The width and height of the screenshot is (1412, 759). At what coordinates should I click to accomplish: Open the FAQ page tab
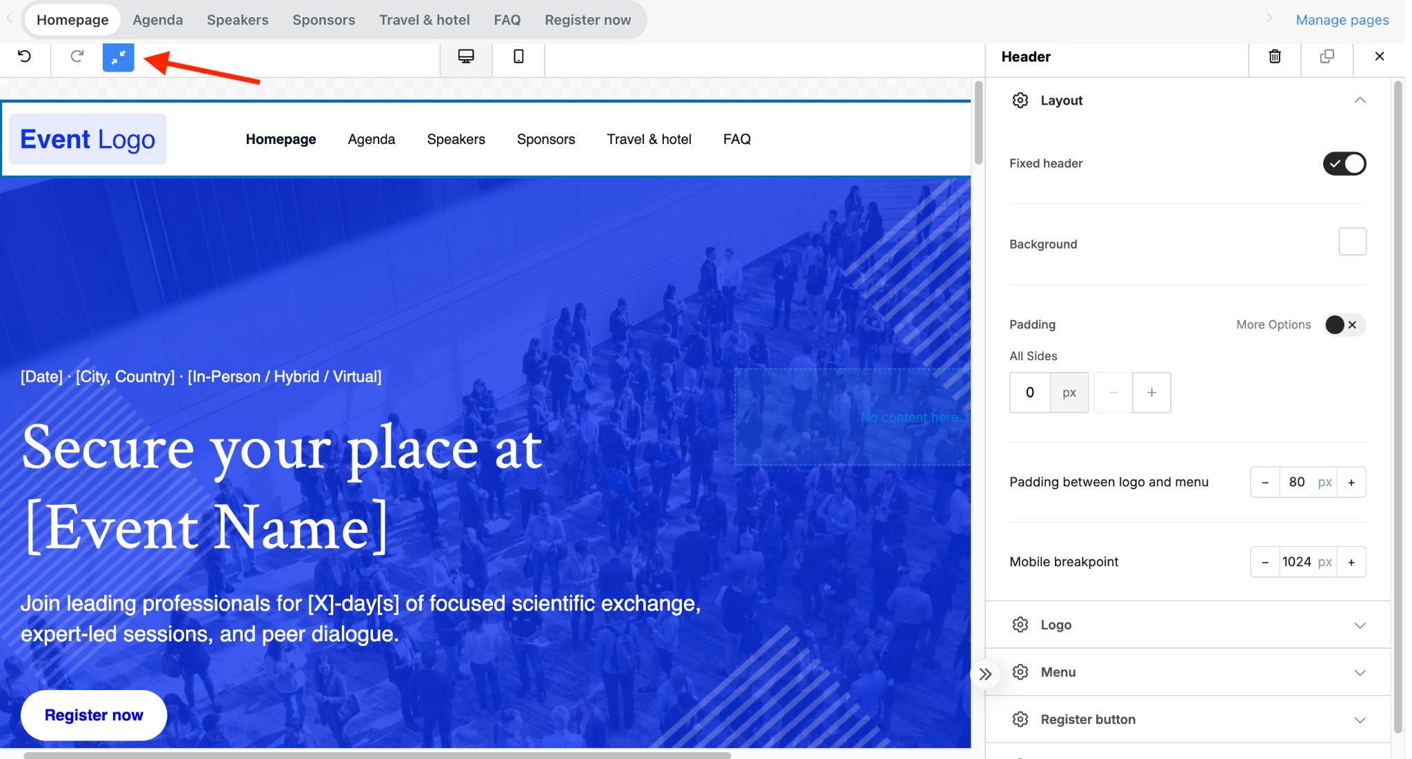tap(507, 20)
